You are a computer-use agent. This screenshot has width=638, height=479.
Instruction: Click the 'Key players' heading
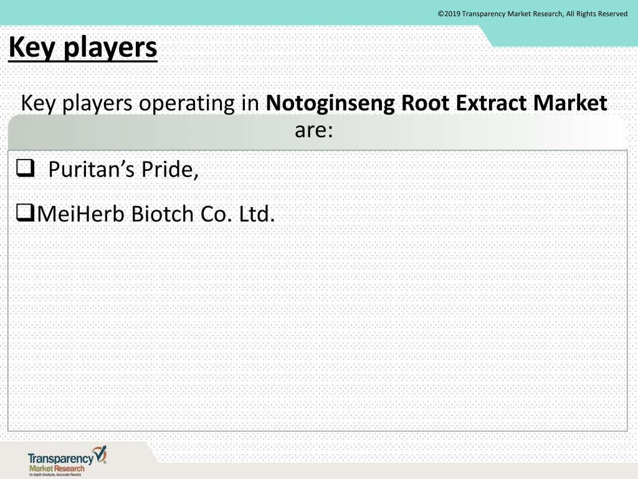[x=83, y=48]
